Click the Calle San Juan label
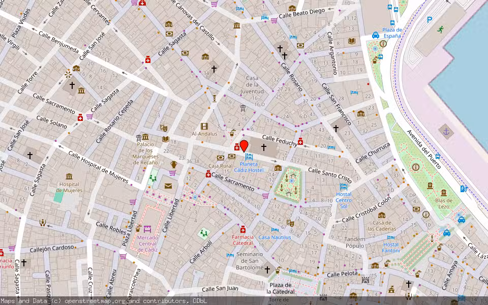488x305 pixels. [220, 288]
